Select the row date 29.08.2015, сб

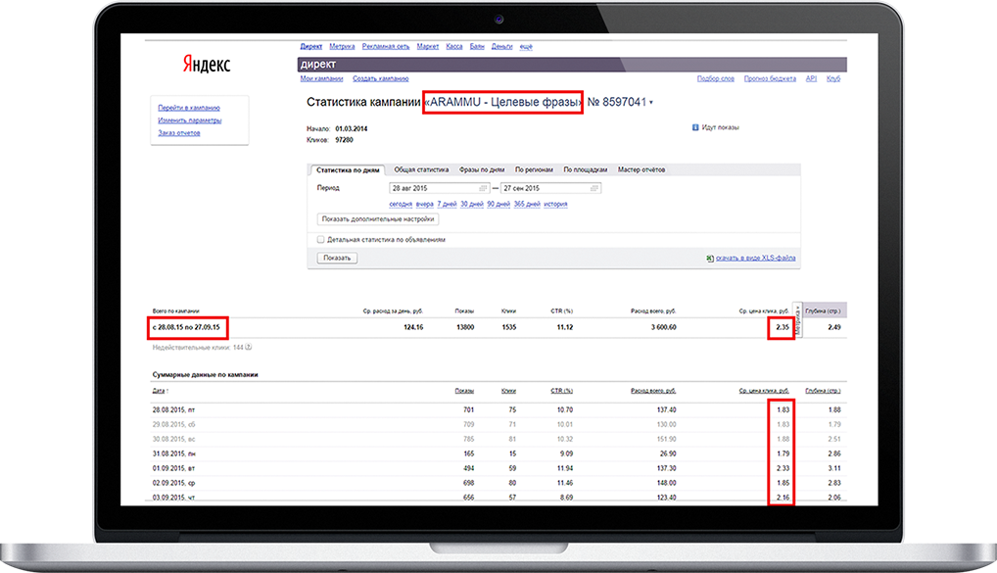[173, 425]
